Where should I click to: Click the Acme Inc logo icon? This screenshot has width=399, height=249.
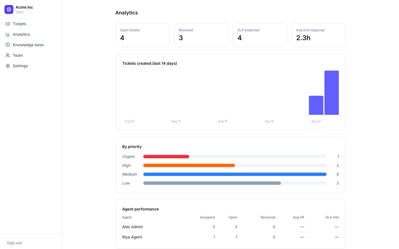coord(9,10)
